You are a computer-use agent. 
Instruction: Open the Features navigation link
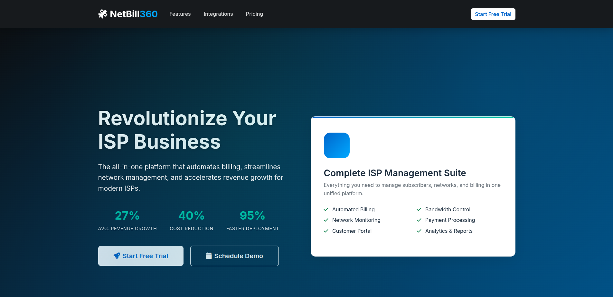pyautogui.click(x=180, y=14)
